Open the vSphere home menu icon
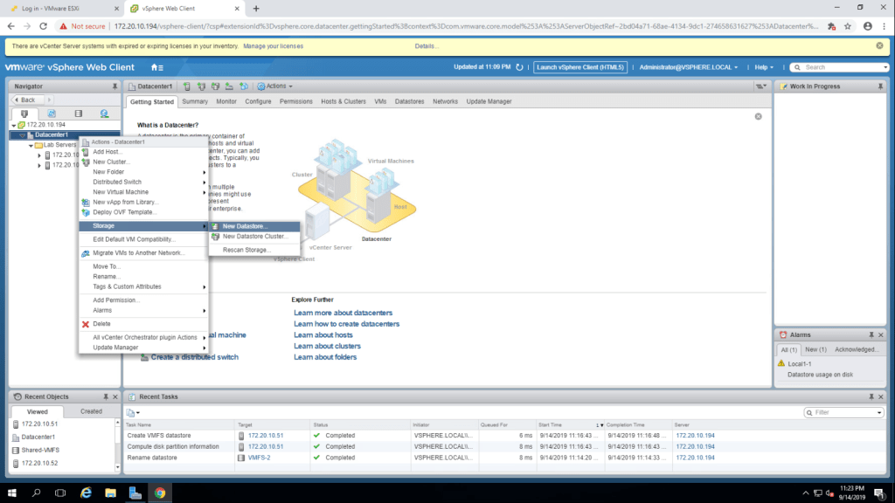The image size is (895, 503). point(156,67)
